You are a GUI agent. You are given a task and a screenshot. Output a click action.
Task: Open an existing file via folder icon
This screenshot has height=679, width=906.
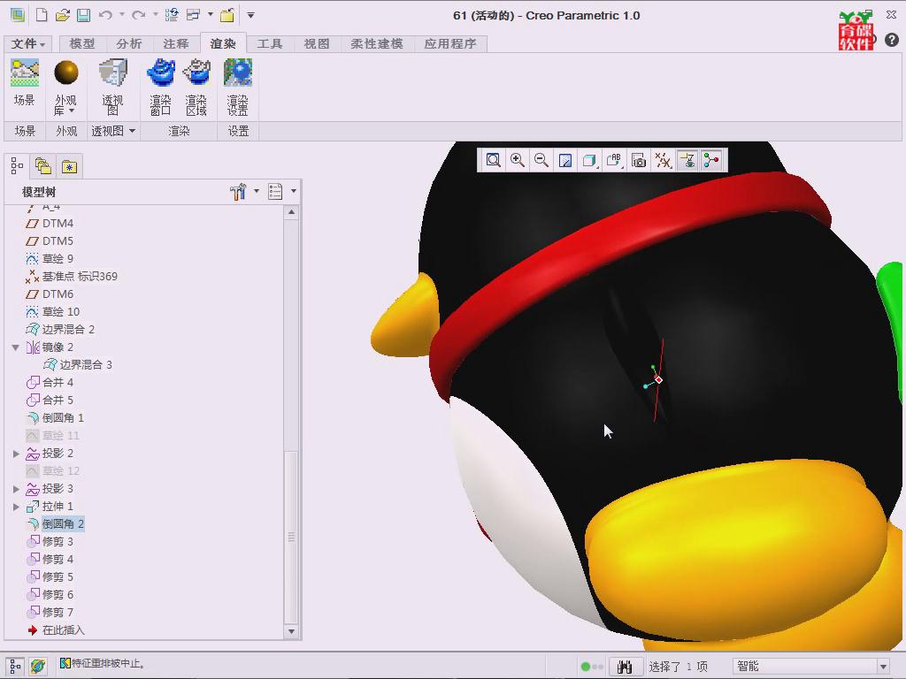[63, 15]
